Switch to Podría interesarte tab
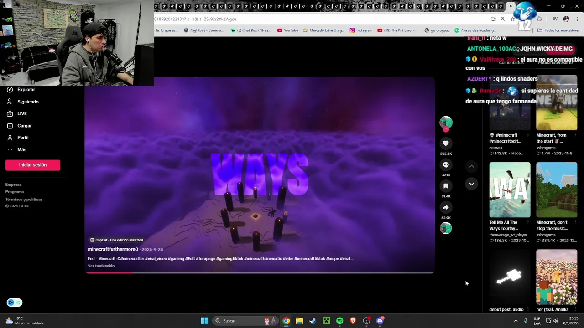584x328 pixels. [x=555, y=62]
